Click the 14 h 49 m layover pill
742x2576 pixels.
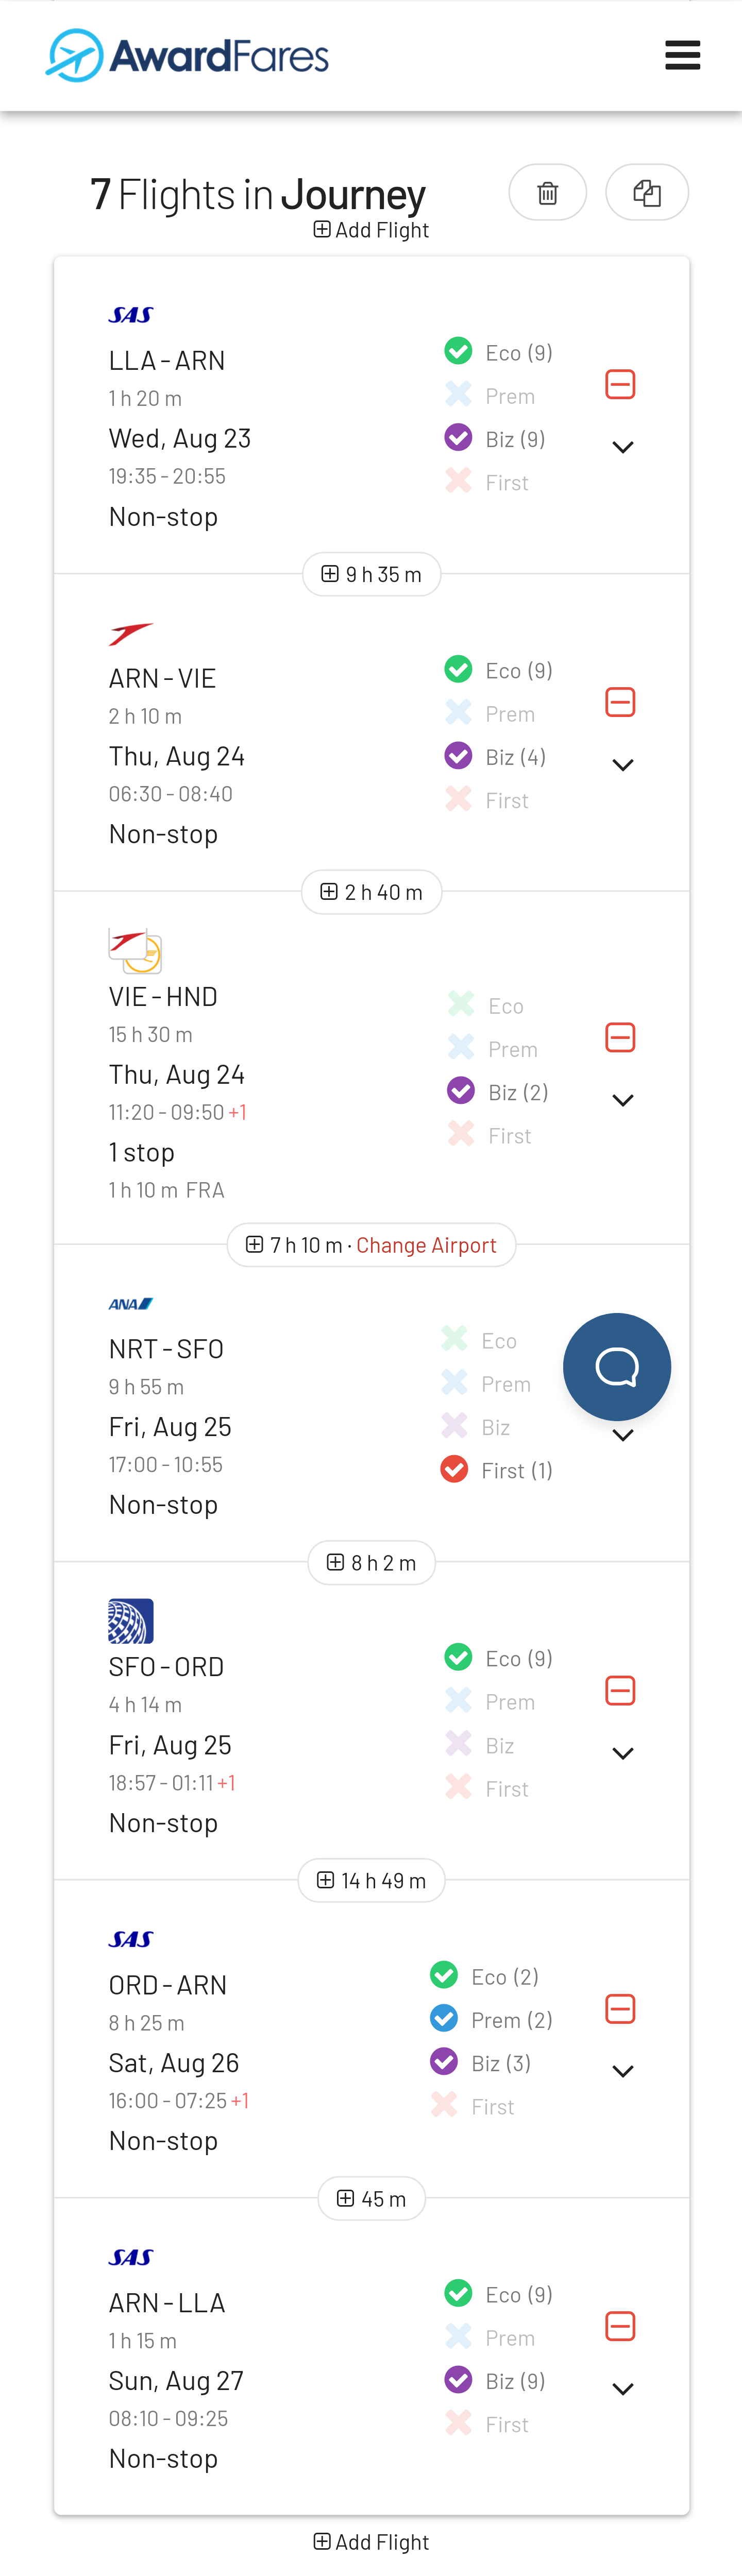coord(371,1880)
